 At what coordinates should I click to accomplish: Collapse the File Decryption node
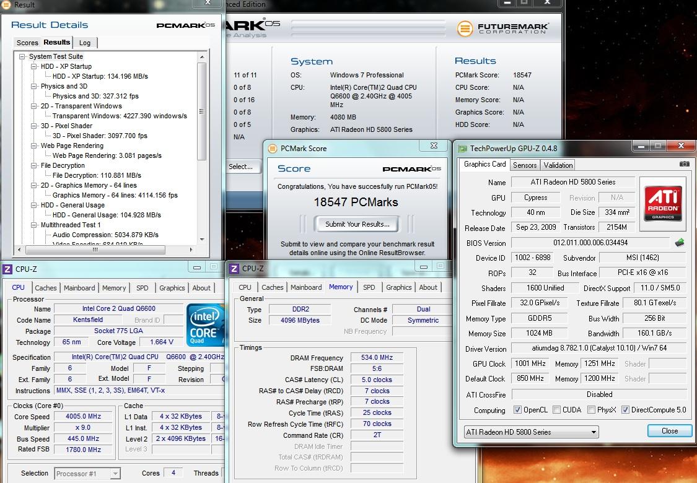34,165
